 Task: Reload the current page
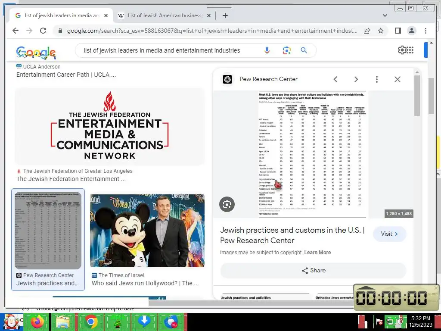pos(43,31)
